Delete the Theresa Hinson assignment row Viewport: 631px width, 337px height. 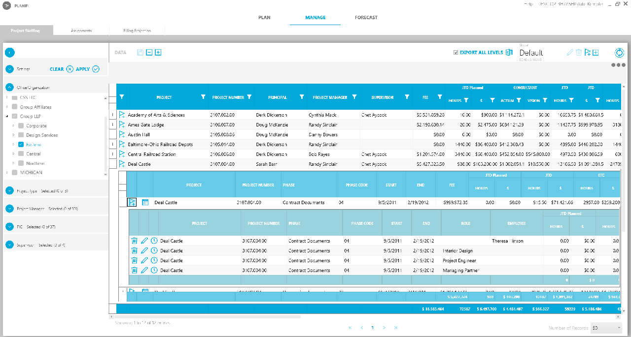134,241
